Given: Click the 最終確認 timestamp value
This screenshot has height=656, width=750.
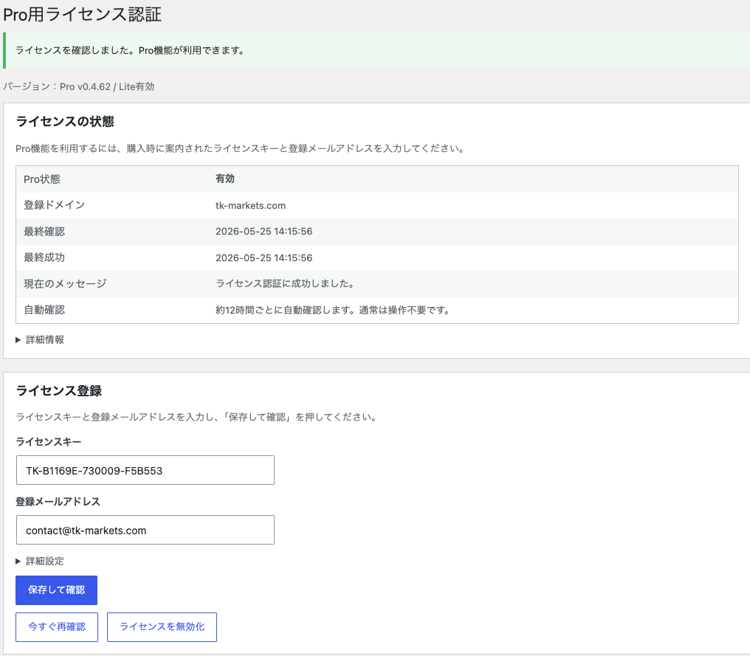Looking at the screenshot, I should [264, 232].
